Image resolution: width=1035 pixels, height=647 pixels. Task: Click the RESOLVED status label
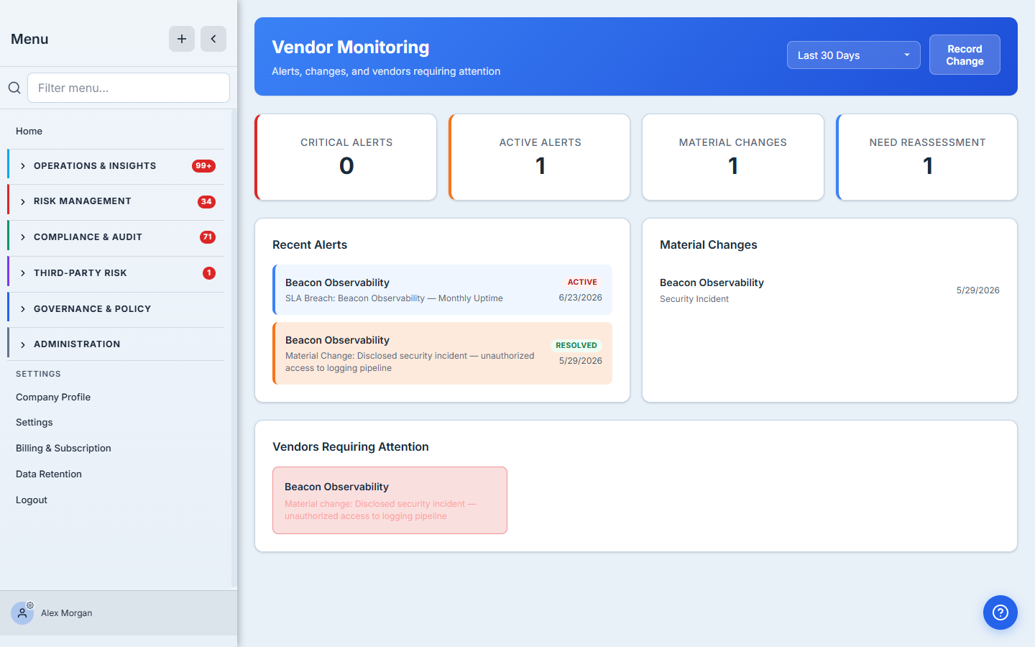pyautogui.click(x=576, y=345)
